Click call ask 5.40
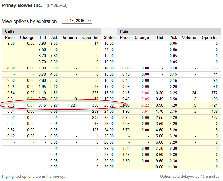The image size is (223, 181). point(54,68)
